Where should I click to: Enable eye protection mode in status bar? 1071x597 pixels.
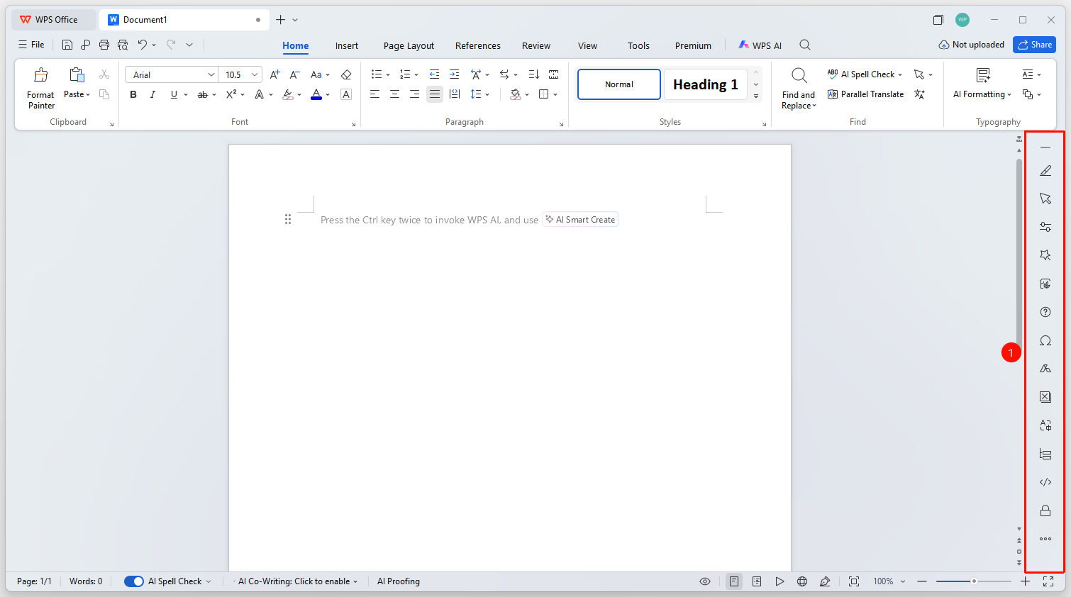[705, 581]
